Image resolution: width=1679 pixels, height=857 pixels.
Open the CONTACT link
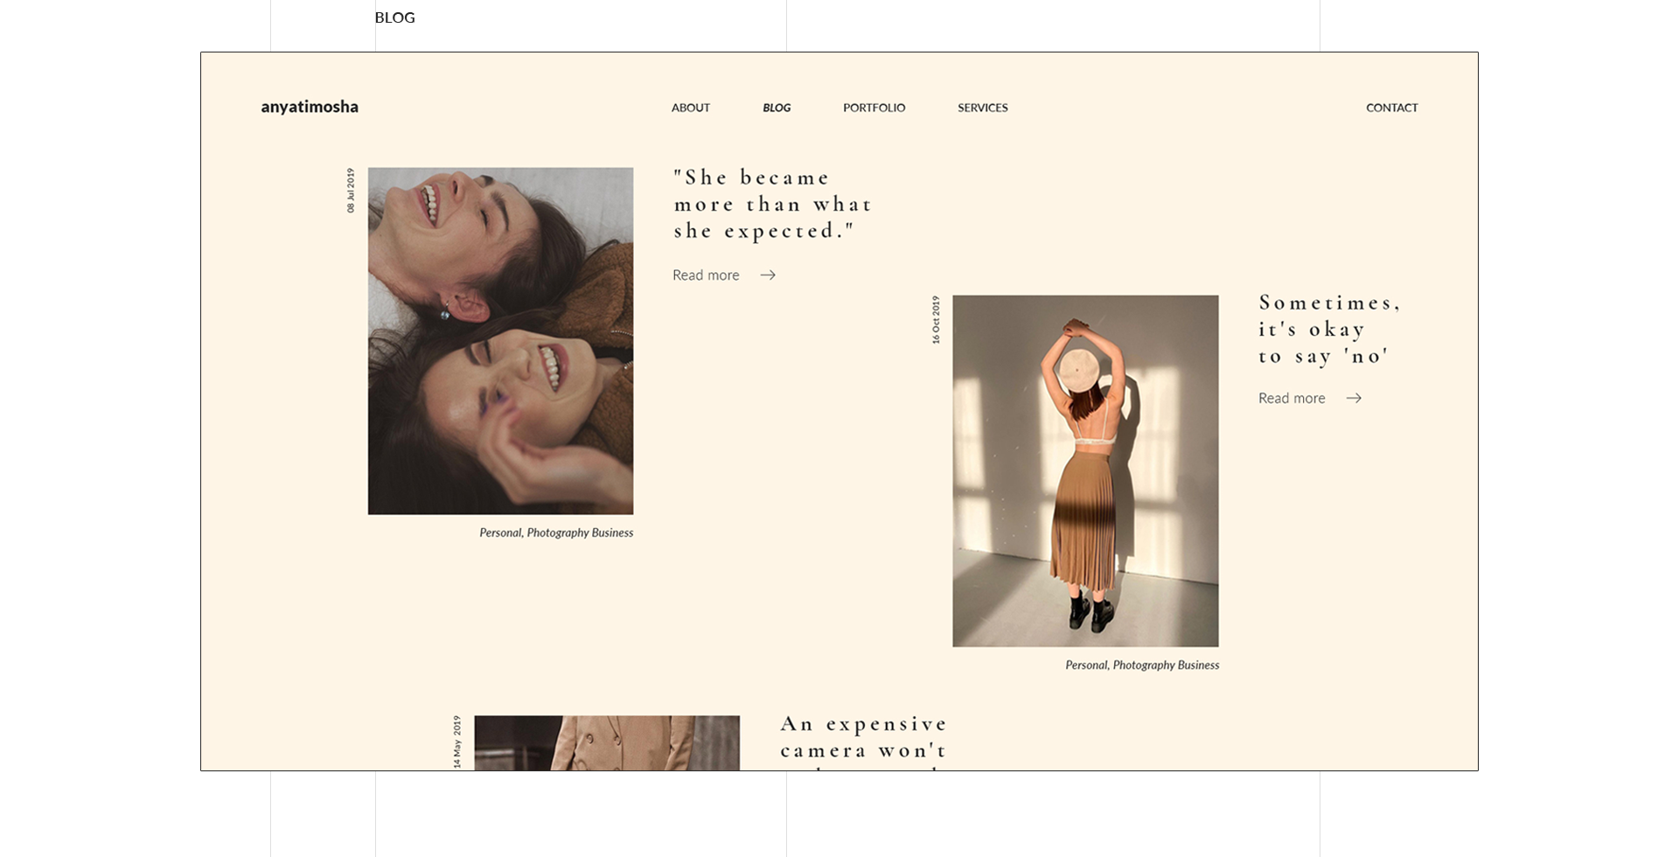click(1391, 108)
